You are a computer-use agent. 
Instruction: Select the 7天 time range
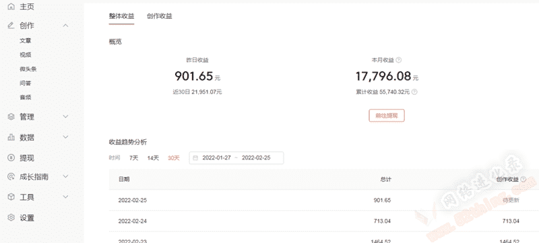[x=133, y=158]
